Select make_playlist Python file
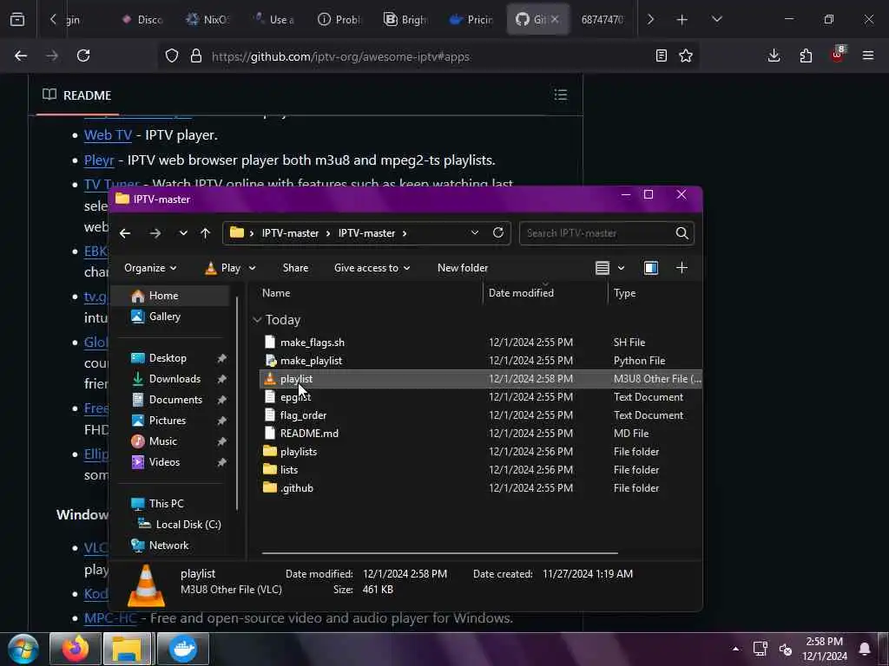Image resolution: width=889 pixels, height=666 pixels. click(x=481, y=360)
